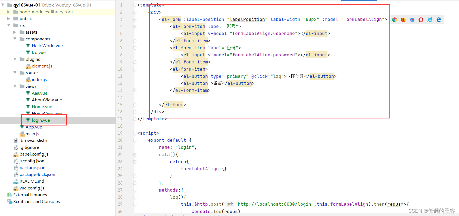Open AboutView.vue file
459x216 pixels.
tap(47, 100)
